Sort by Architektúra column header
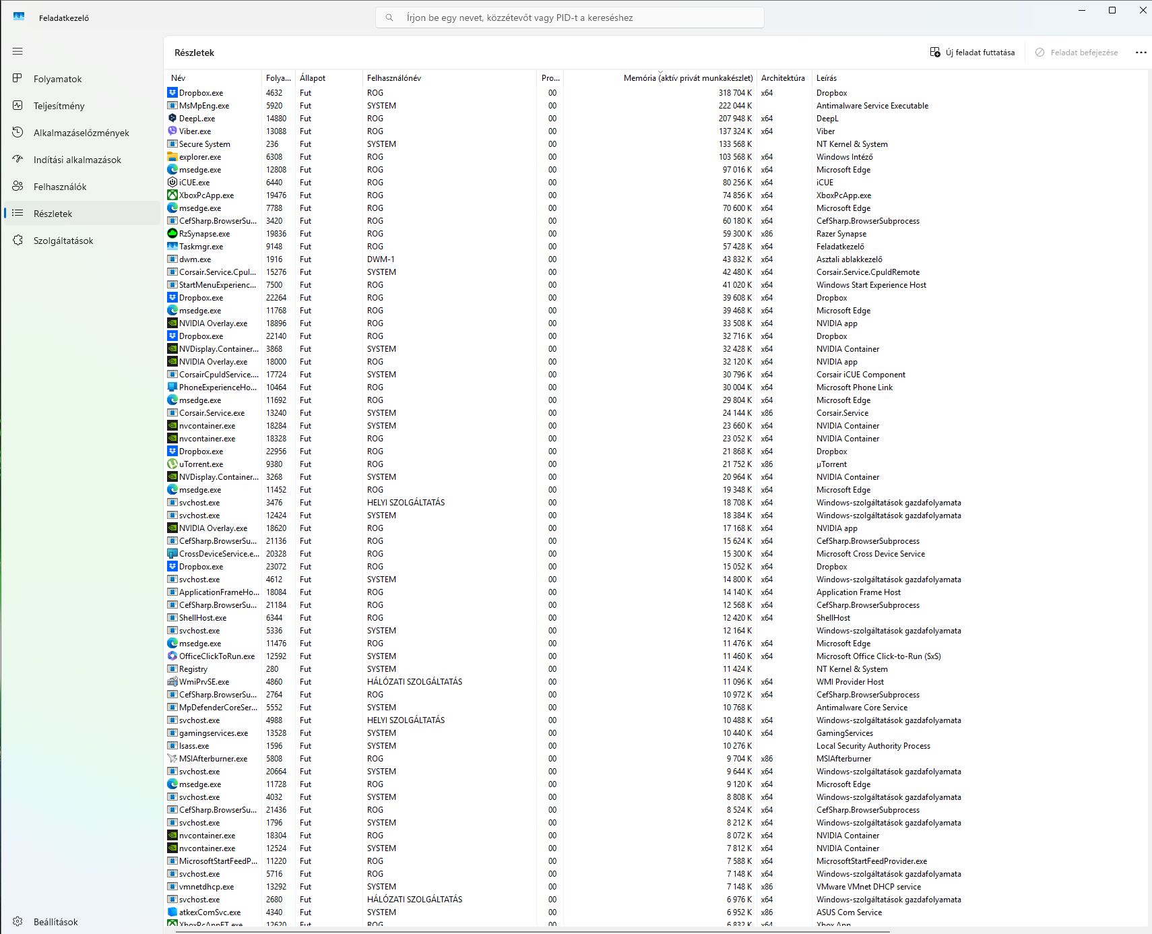 point(783,78)
